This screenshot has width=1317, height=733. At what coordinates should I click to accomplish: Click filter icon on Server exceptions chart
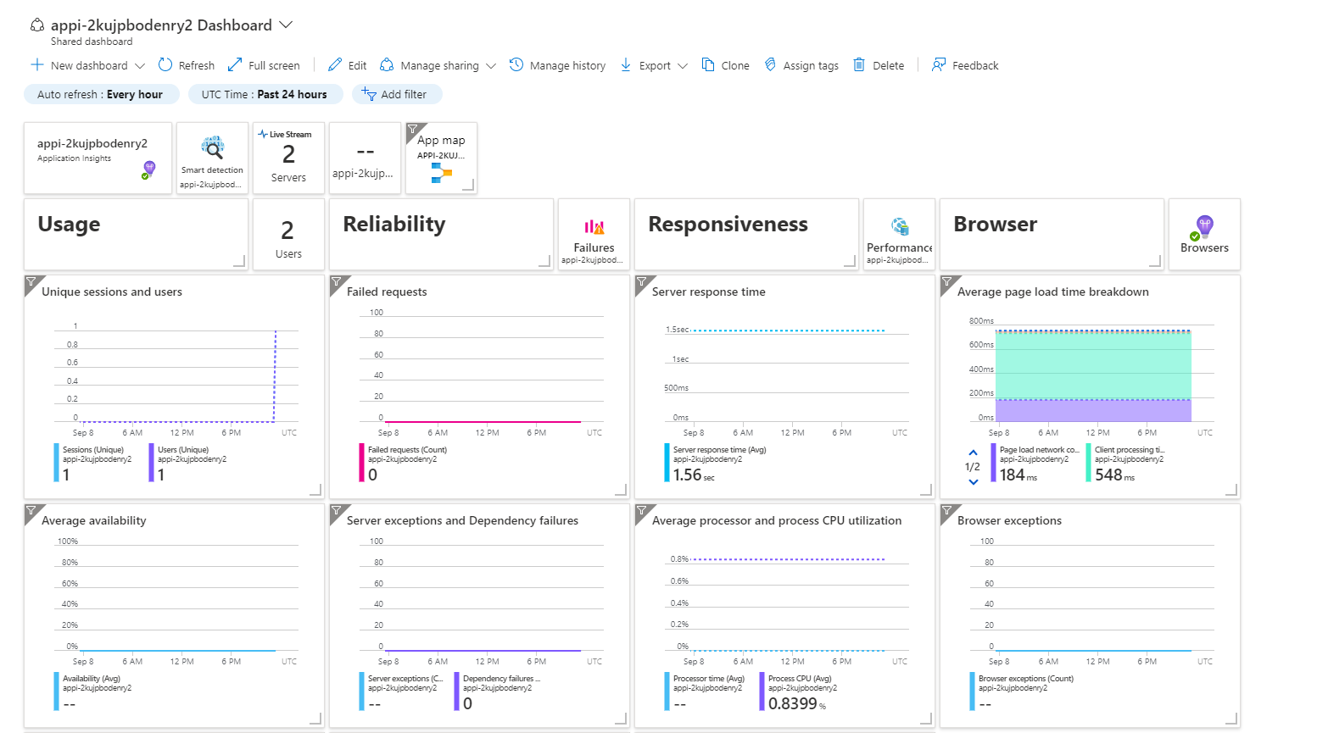(336, 510)
